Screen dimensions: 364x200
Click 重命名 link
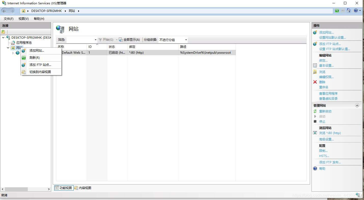tap(324, 87)
